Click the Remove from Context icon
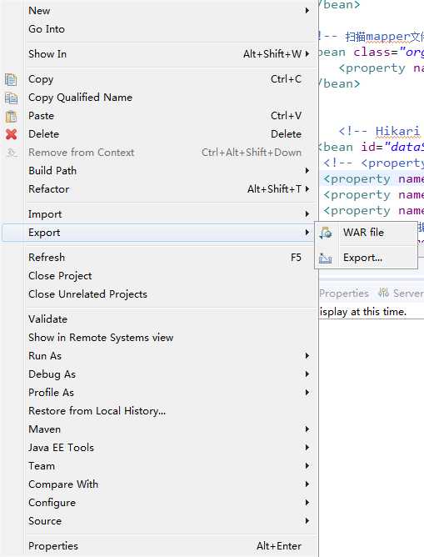Screen dimensions: 424x557 coord(12,153)
